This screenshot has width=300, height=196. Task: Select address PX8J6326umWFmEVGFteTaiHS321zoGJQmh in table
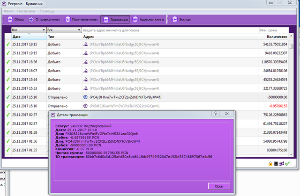pyautogui.click(x=124, y=106)
